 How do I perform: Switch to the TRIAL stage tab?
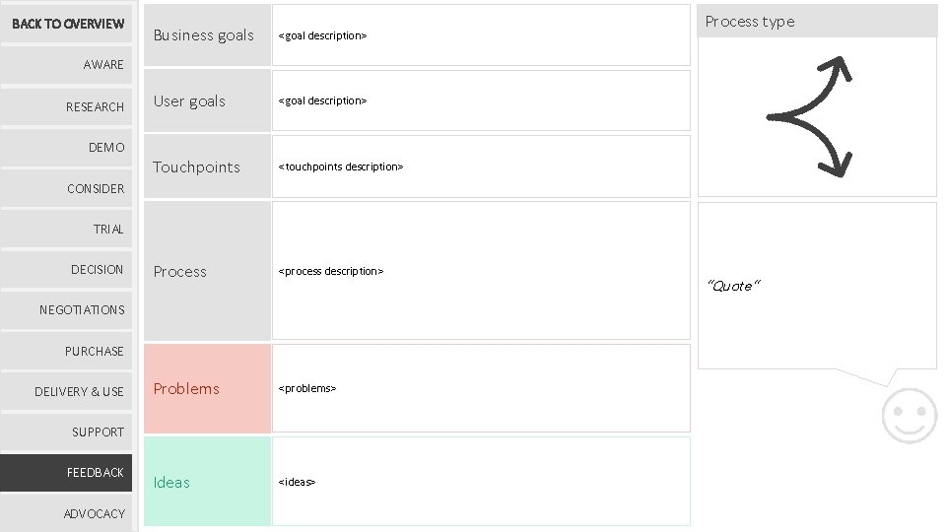coord(67,229)
